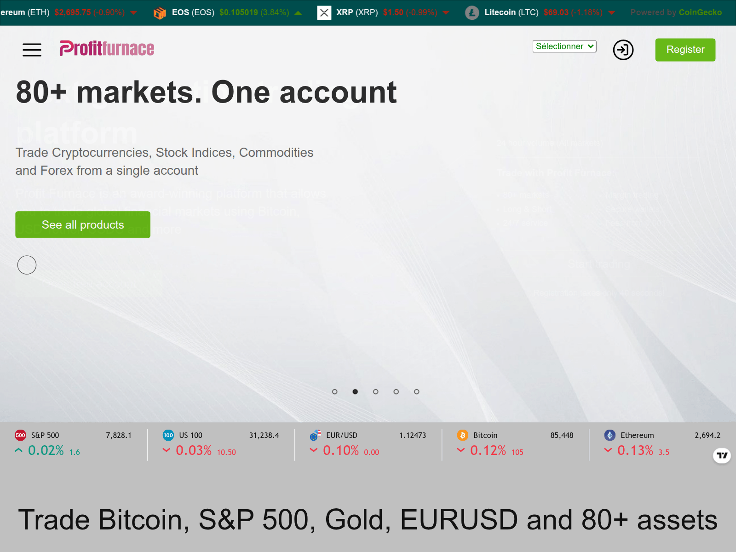Click the Ethereum icon in widget
The width and height of the screenshot is (736, 552).
[x=610, y=435]
